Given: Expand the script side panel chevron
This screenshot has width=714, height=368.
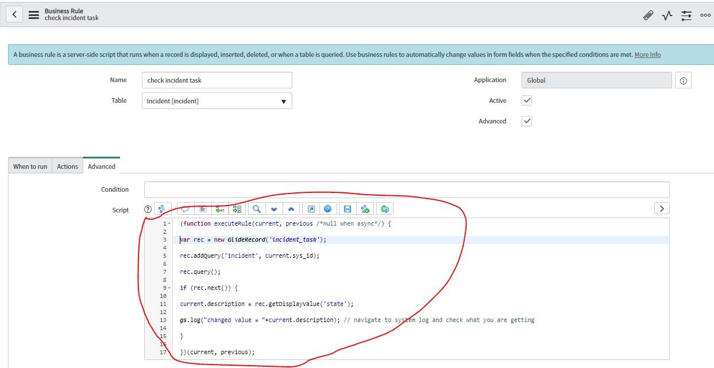Looking at the screenshot, I should (662, 208).
